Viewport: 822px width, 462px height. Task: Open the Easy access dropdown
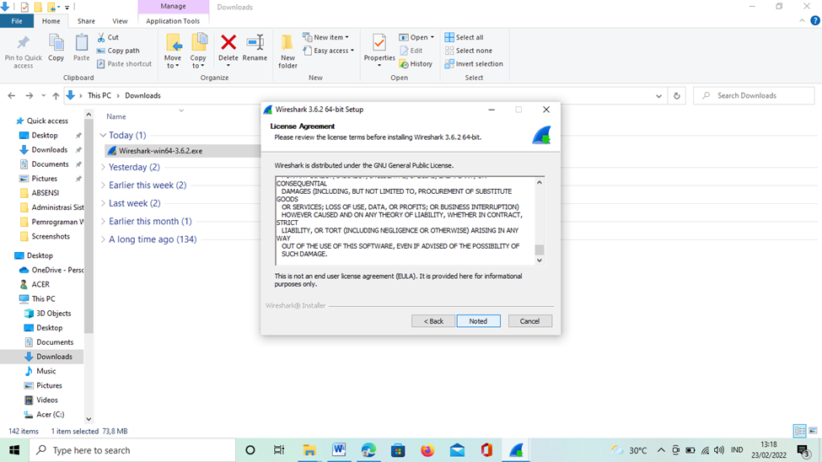pos(328,51)
